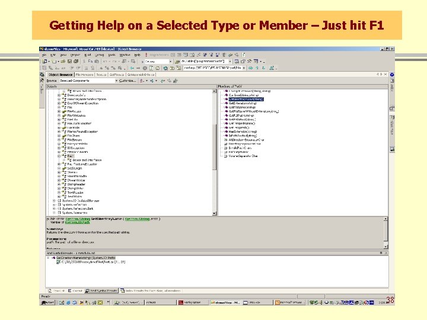Select the StringReader class
This screenshot has width=427, height=320.
[77, 184]
